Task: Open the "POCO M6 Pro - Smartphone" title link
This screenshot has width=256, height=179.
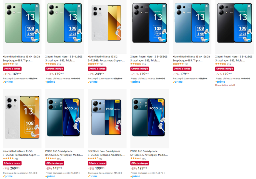Action: point(106,153)
